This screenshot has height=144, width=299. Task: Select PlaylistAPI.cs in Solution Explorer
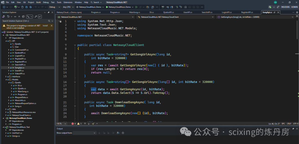tap(20, 59)
